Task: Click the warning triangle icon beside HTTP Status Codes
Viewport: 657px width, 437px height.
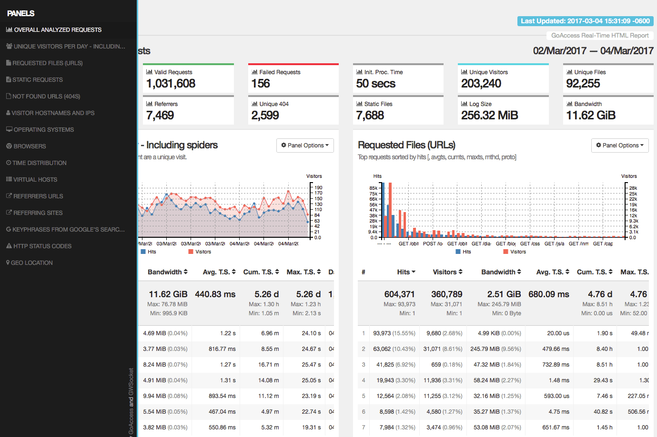Action: coord(9,246)
